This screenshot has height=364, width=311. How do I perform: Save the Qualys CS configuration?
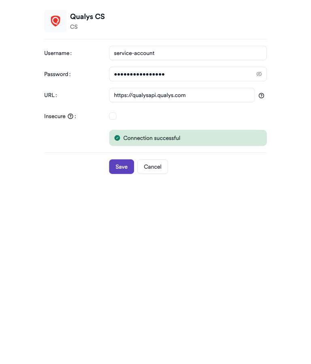[121, 167]
